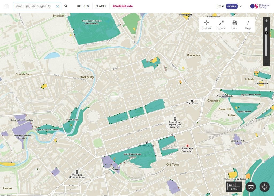Switch to the ROUTES section
Viewport: 274px width, 196px height.
point(83,6)
